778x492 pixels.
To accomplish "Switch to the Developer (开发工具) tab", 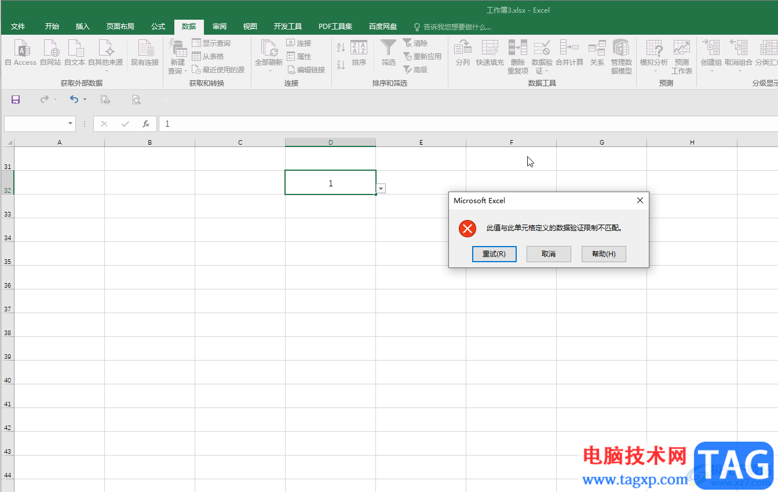I will point(288,27).
